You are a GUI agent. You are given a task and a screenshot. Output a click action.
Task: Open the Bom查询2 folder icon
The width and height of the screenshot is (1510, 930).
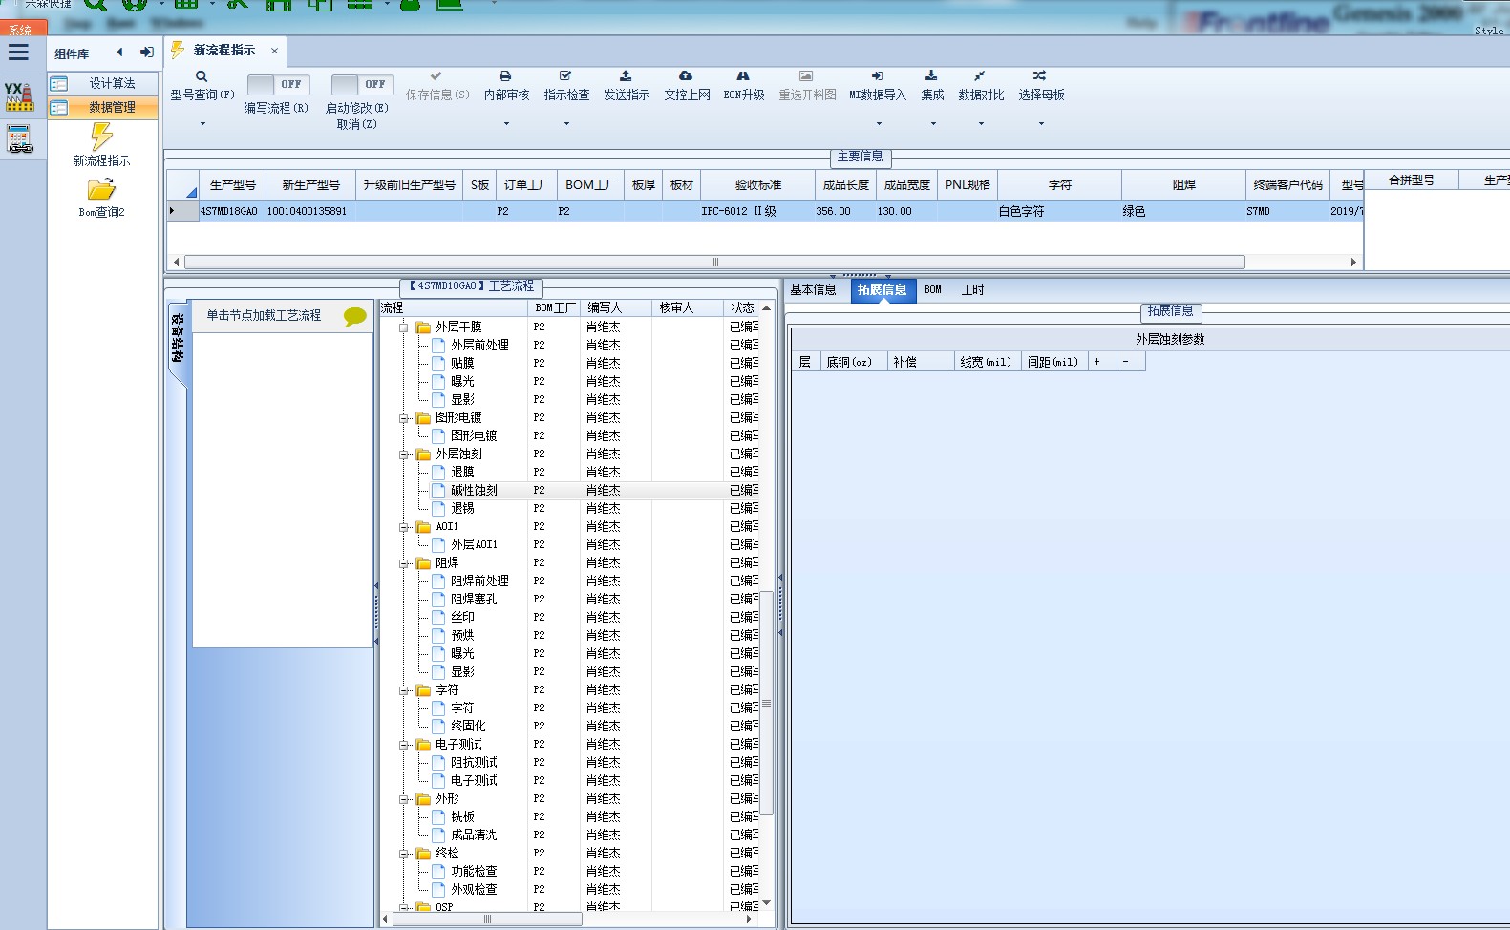[101, 189]
